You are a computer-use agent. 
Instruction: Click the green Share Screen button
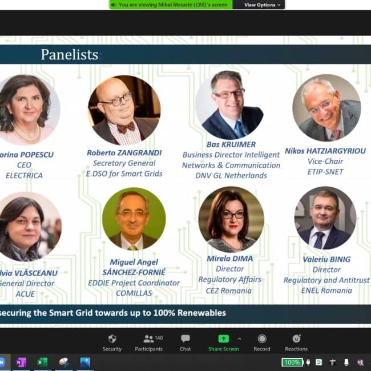click(223, 342)
